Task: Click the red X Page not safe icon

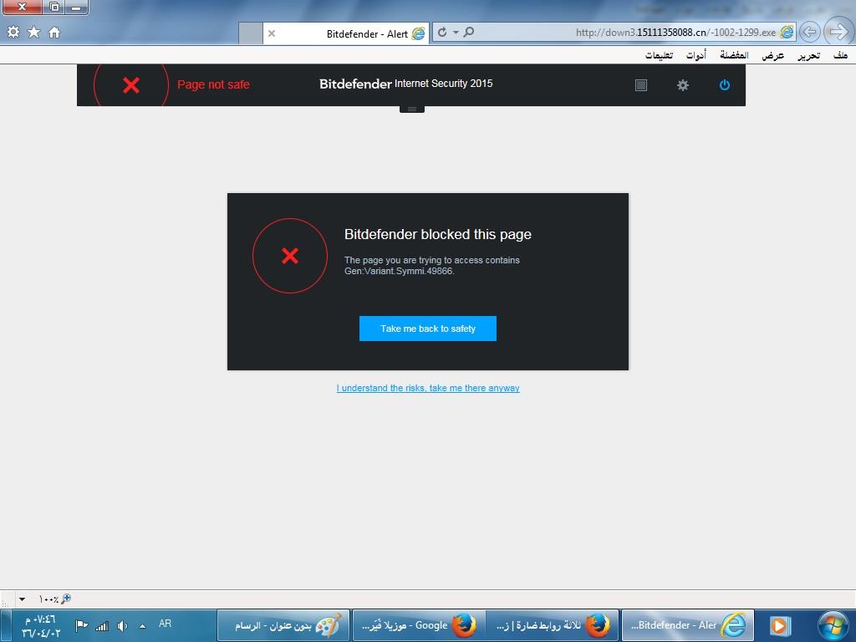Action: tap(131, 85)
